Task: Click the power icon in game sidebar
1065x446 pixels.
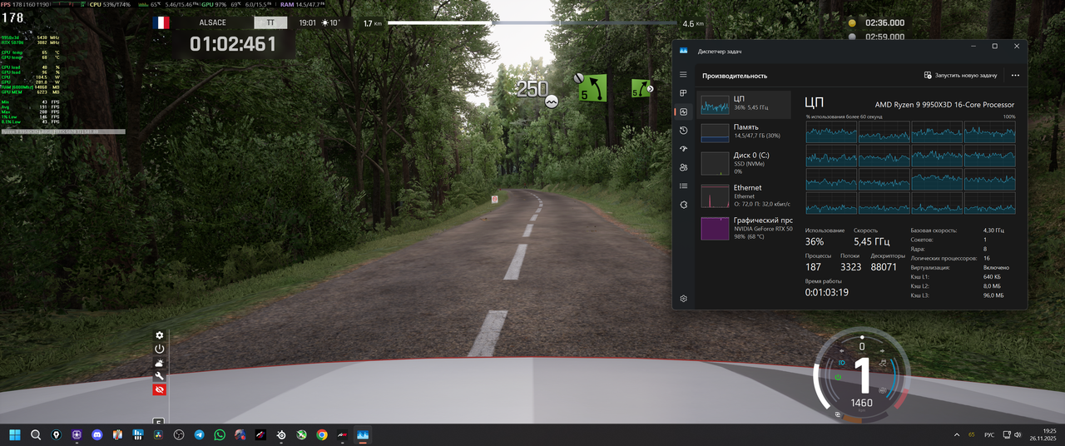Action: click(x=160, y=349)
